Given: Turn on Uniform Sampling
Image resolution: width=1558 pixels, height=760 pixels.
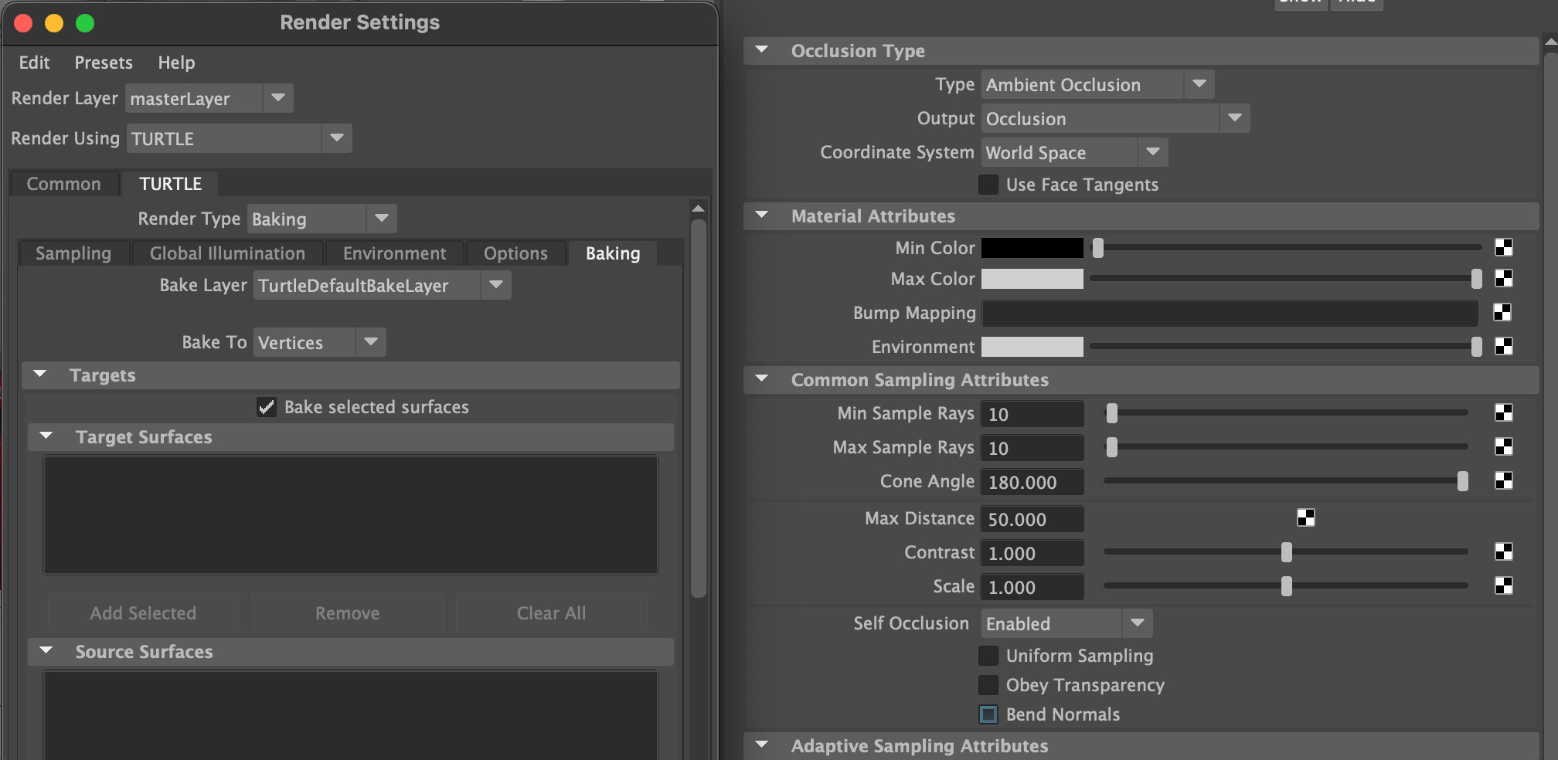Looking at the screenshot, I should 988,656.
